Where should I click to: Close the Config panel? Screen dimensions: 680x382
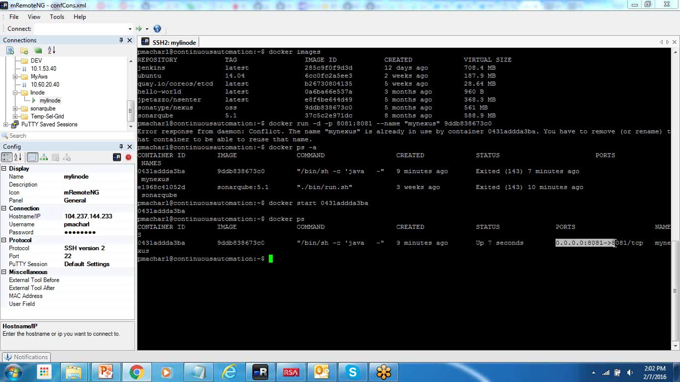(x=130, y=147)
